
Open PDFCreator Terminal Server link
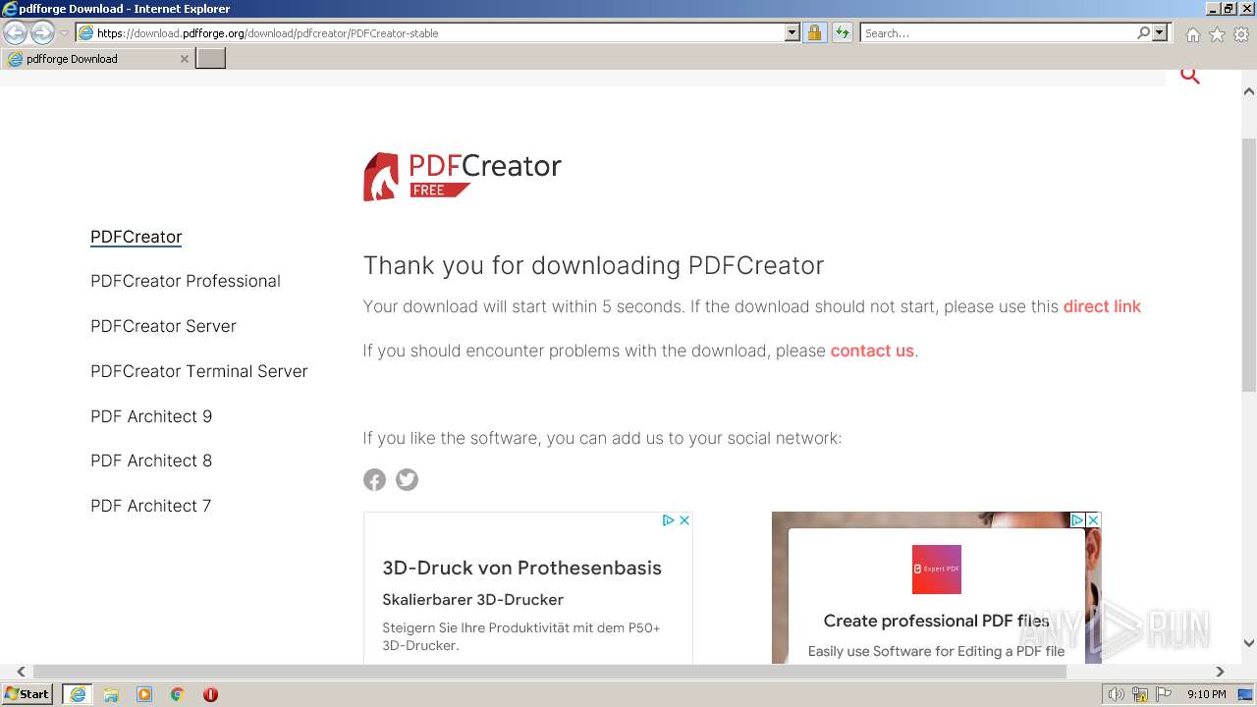pos(199,371)
